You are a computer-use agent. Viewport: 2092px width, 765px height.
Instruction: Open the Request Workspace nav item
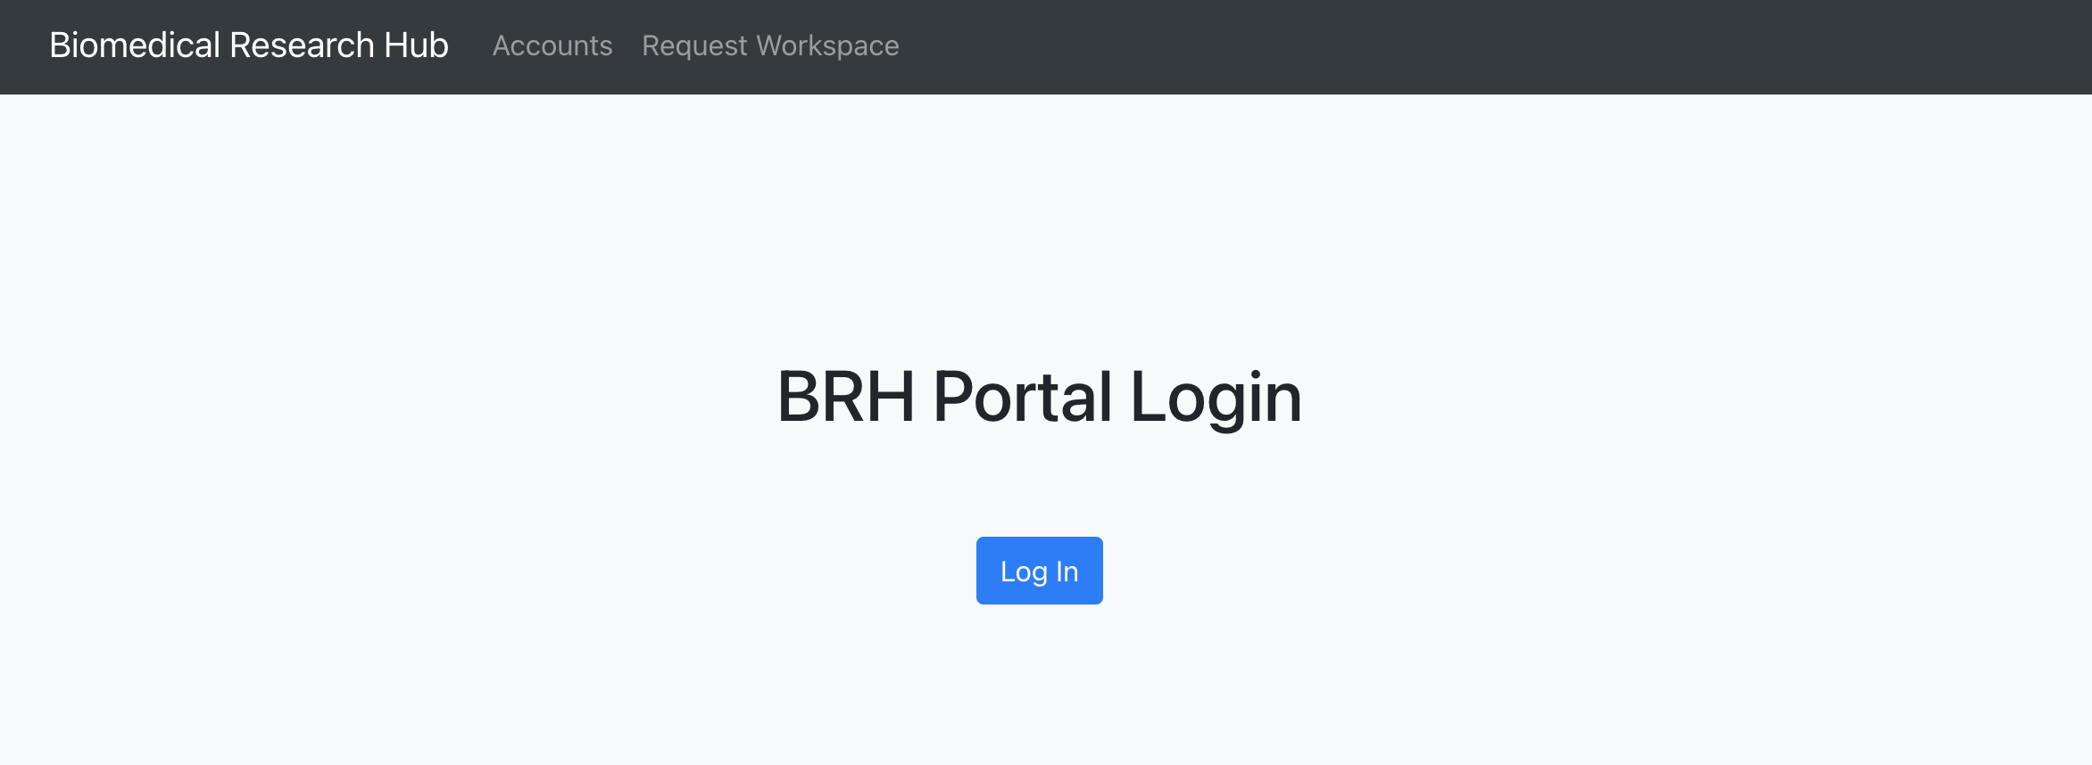(x=770, y=45)
